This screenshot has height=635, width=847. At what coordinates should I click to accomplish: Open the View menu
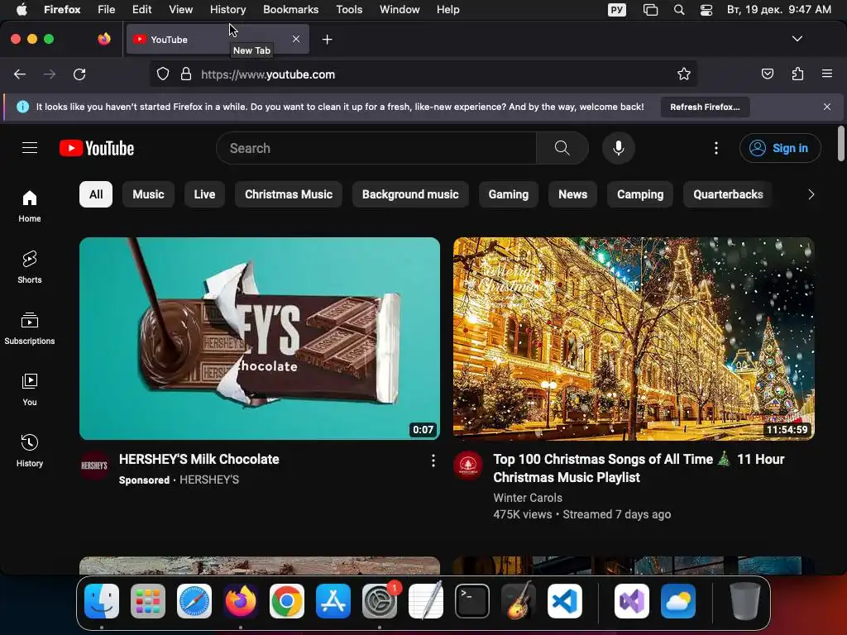(x=180, y=10)
